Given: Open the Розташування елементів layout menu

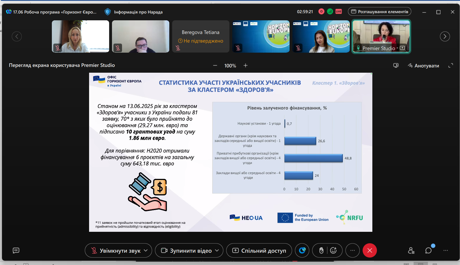Looking at the screenshot, I should point(380,12).
